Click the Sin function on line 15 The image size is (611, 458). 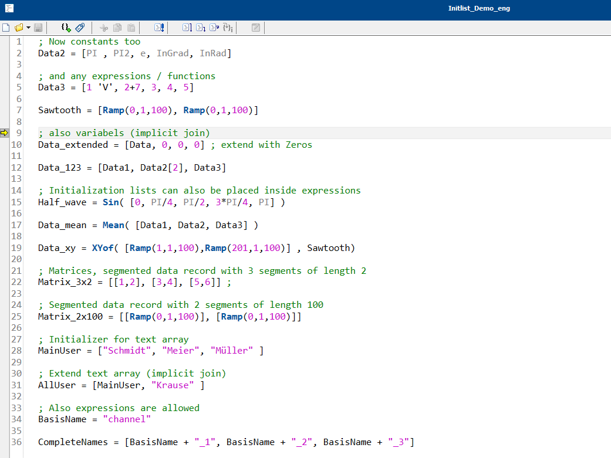(x=111, y=202)
